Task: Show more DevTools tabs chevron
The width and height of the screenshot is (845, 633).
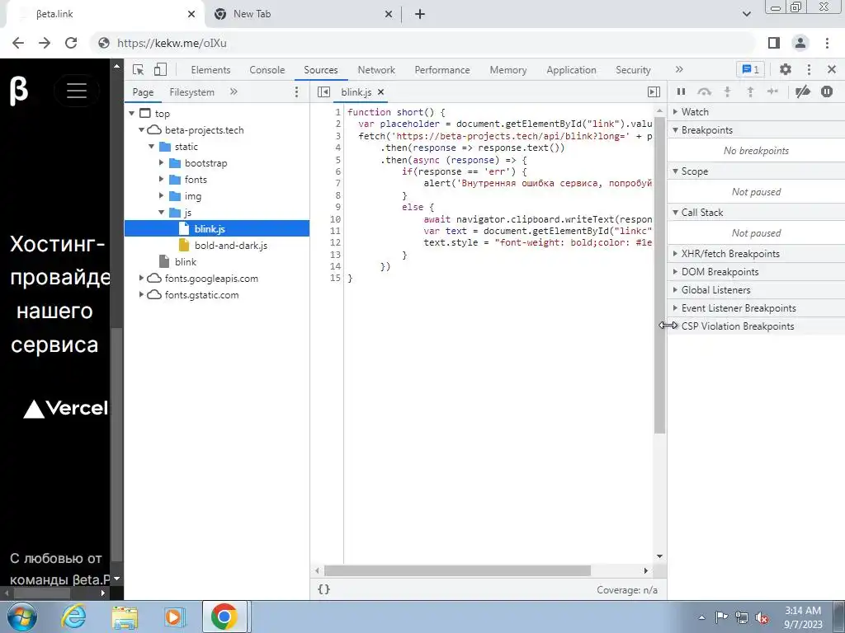Action: click(x=679, y=69)
